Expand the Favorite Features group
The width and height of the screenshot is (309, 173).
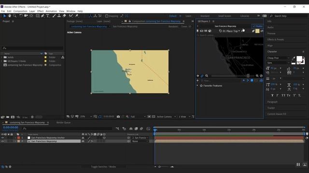(x=197, y=86)
